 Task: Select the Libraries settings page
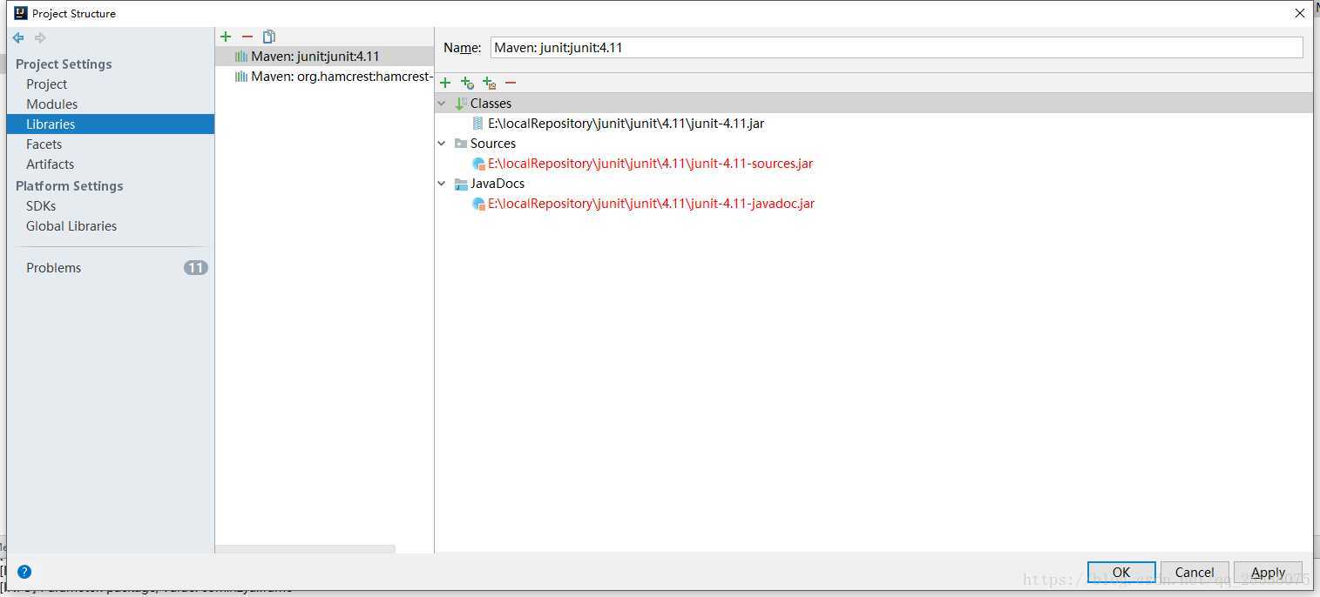[x=110, y=124]
